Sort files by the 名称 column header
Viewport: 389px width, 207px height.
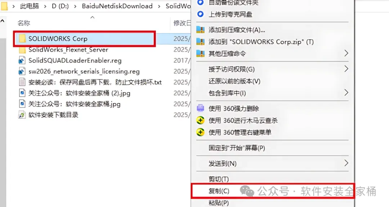pos(24,23)
